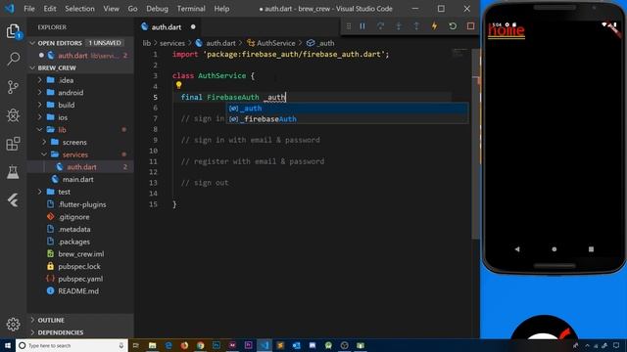
Task: Choose the _firebaseAuth autocomplete suggestion
Action: [347, 119]
